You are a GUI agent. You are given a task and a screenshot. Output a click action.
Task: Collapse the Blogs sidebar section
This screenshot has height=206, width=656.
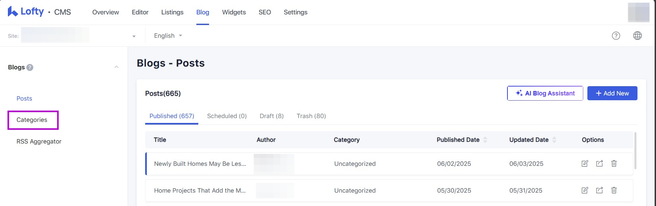pos(116,67)
